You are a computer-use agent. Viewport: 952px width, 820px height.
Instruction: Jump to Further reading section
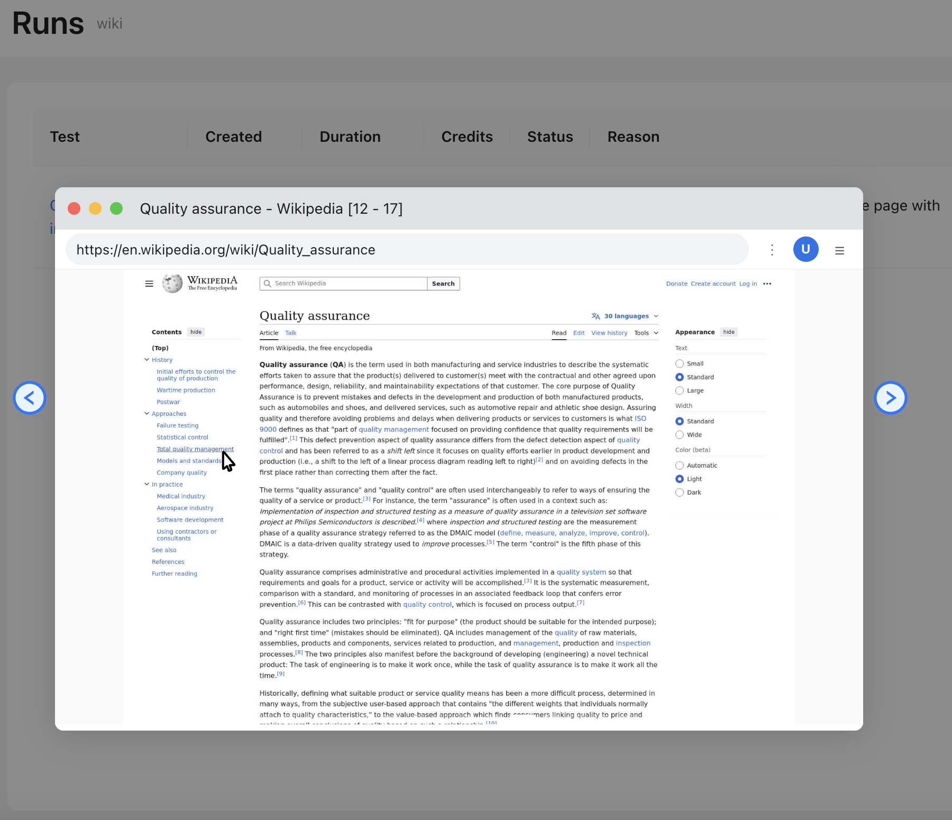175,573
